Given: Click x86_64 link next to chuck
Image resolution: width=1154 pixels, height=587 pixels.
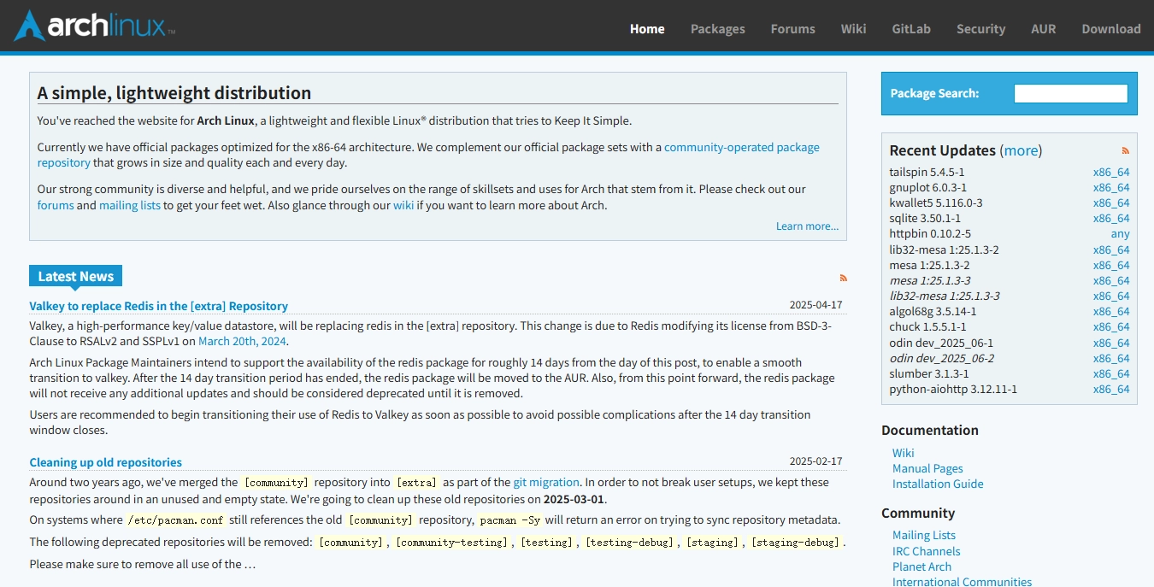Looking at the screenshot, I should click(1111, 326).
